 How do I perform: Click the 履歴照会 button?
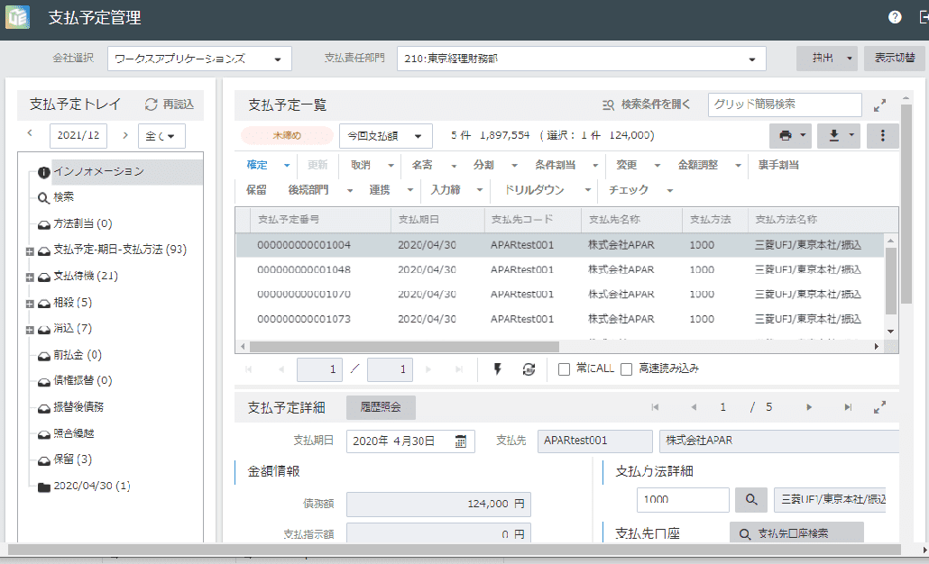pyautogui.click(x=381, y=407)
